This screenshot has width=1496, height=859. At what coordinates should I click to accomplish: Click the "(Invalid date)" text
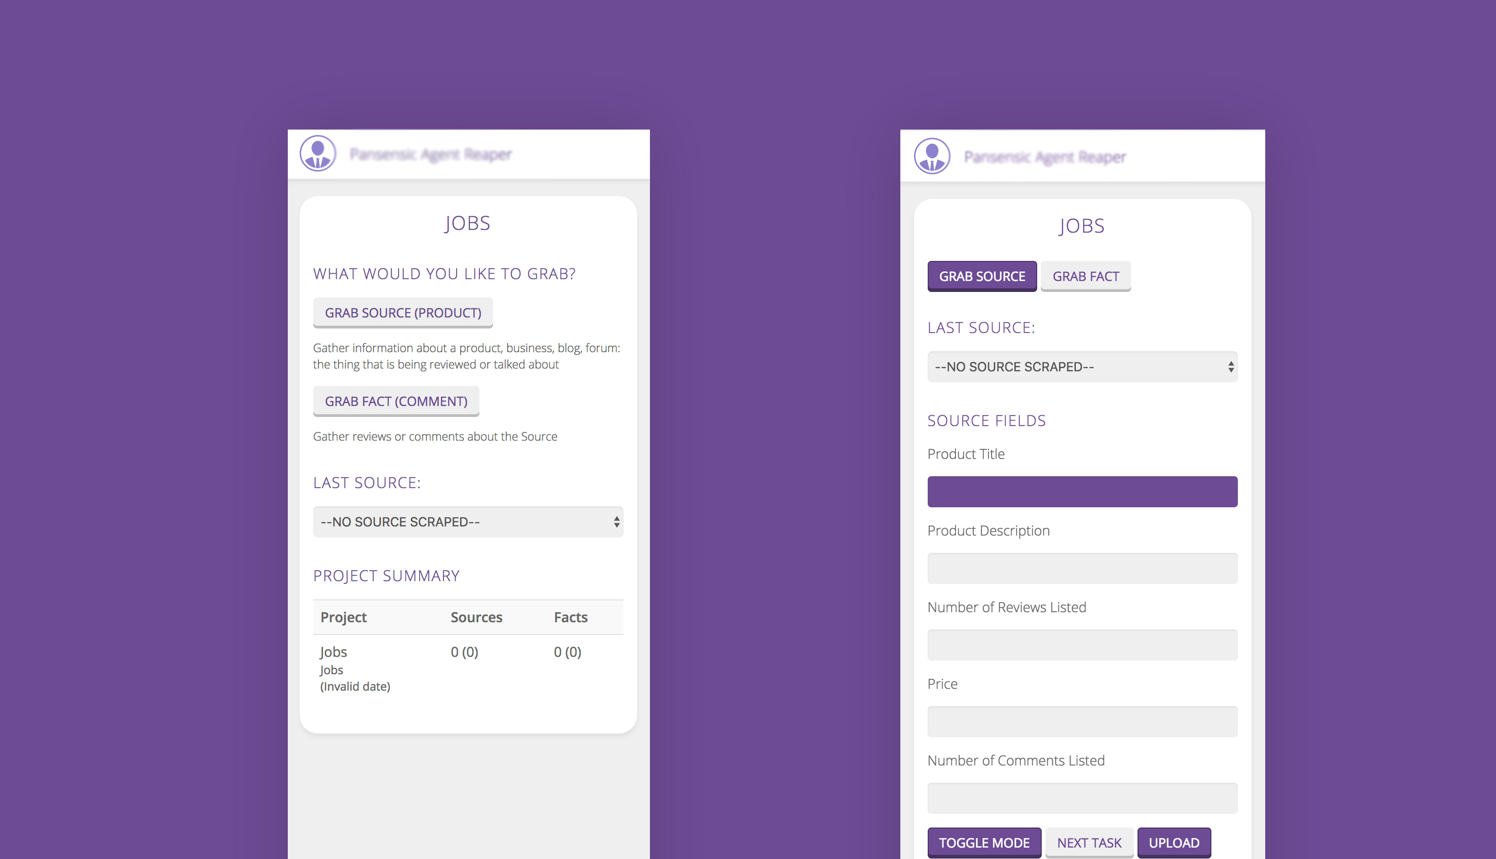click(x=355, y=686)
